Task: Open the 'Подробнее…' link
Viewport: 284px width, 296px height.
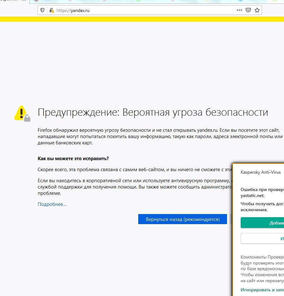Action: coord(52,204)
